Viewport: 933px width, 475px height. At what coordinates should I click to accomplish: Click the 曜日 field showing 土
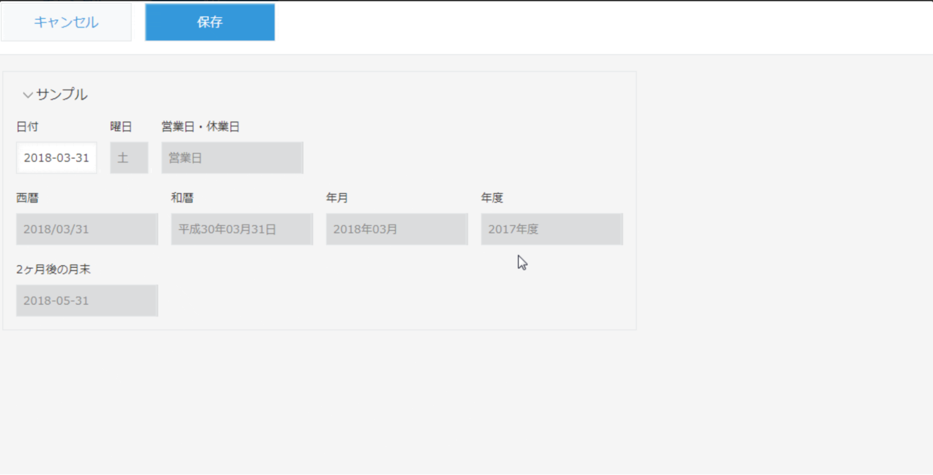coord(129,158)
